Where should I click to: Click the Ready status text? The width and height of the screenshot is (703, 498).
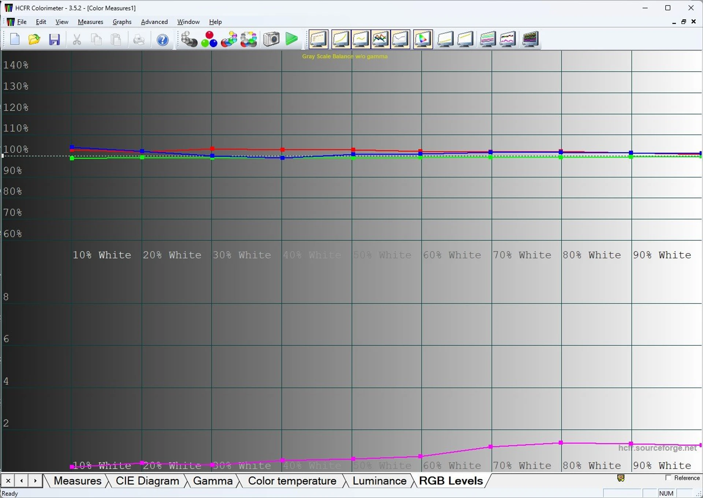(10, 494)
